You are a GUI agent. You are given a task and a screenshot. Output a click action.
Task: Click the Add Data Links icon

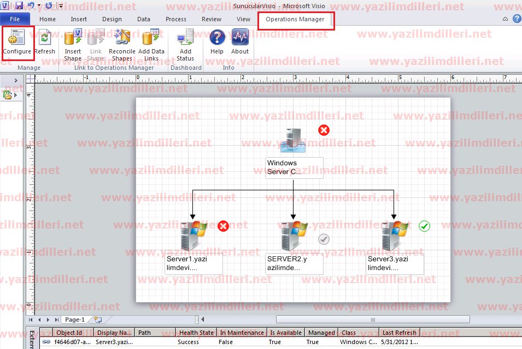click(151, 45)
